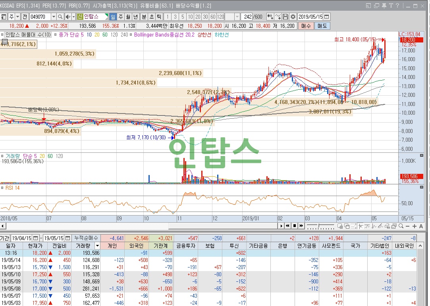Viewport: 430px width, 306px height.
Task: Toggle the 전 button in toolbar
Action: (x=25, y=17)
